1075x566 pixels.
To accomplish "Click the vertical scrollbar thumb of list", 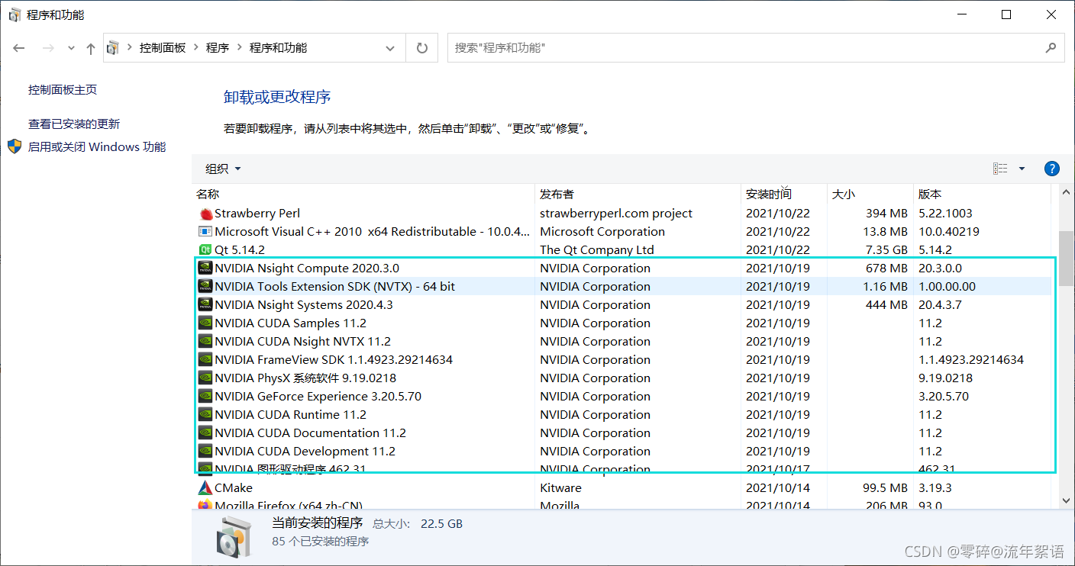I will (x=1065, y=258).
